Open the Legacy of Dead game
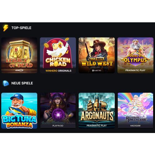155x155 pixels. click(x=19, y=55)
